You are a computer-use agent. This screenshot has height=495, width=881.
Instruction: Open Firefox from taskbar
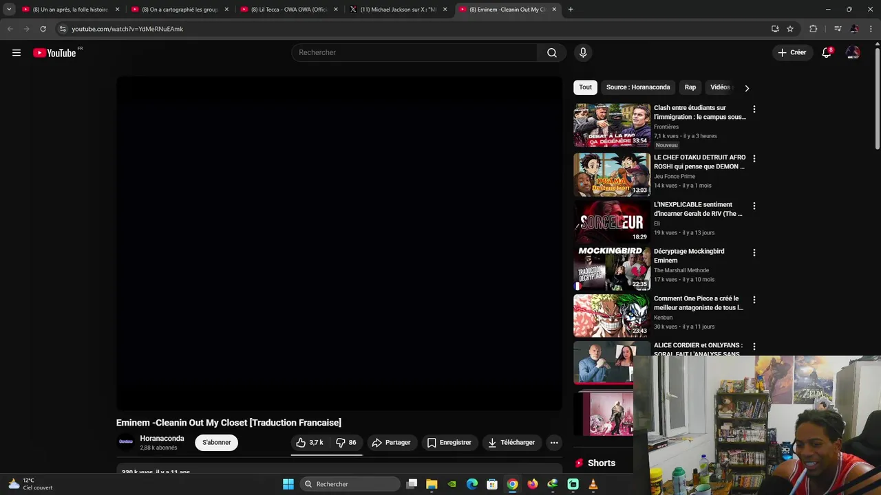533,484
